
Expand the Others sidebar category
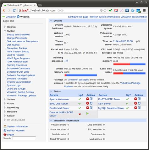(x=5, y=103)
